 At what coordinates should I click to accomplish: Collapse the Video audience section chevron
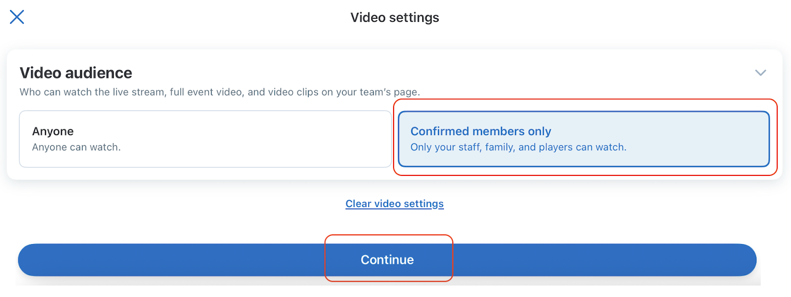760,73
